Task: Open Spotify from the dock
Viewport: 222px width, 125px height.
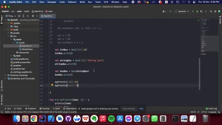Action: 111,119
